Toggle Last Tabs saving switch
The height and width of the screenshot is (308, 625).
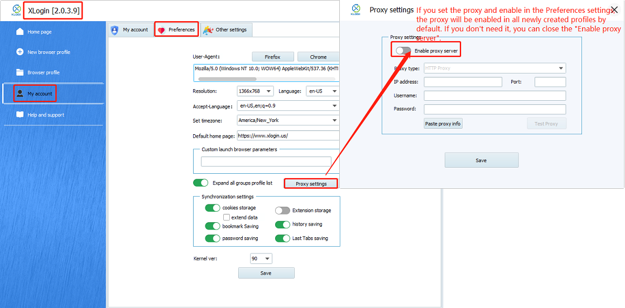(x=282, y=238)
